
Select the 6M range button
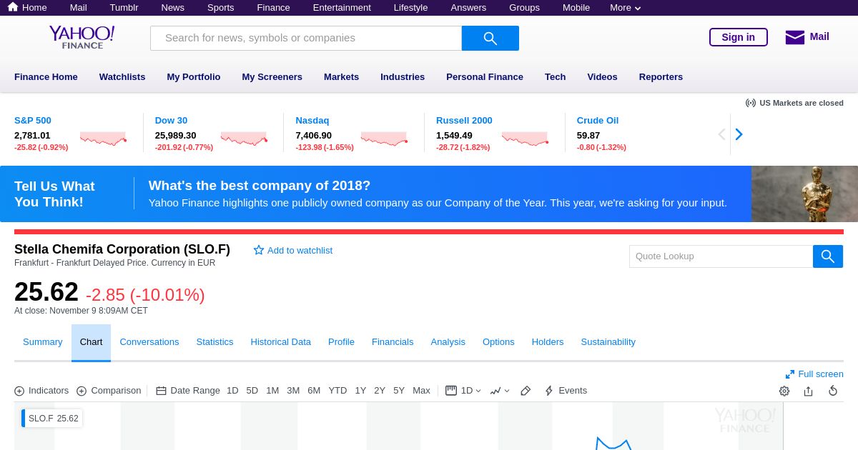(314, 391)
